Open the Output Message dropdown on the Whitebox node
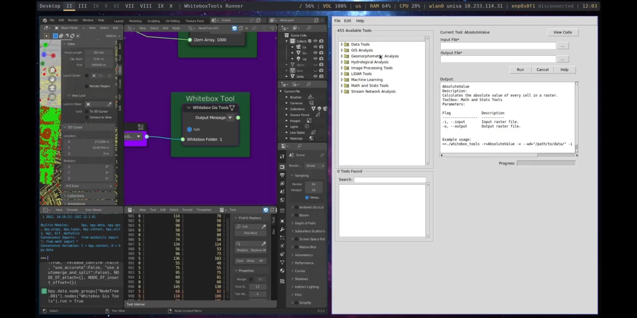 click(x=230, y=117)
